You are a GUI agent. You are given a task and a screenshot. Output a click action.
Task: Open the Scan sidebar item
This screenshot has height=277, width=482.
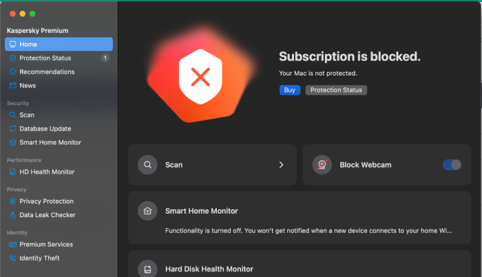pos(59,115)
